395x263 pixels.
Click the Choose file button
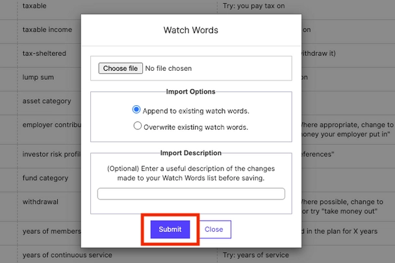[x=120, y=68]
